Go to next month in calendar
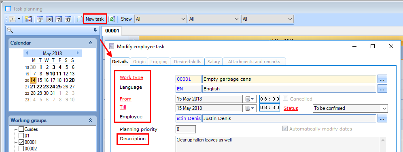The image size is (403, 152). (78, 54)
